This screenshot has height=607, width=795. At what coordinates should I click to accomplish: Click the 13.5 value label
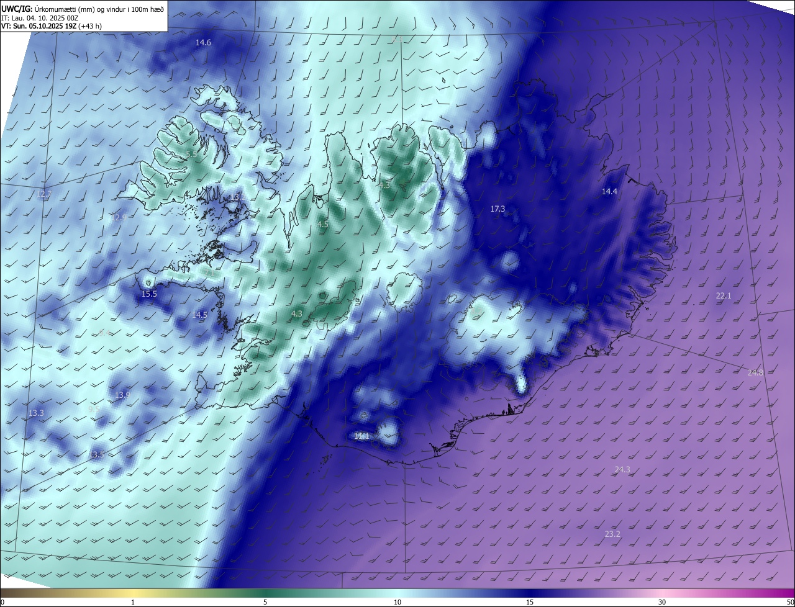coord(96,455)
